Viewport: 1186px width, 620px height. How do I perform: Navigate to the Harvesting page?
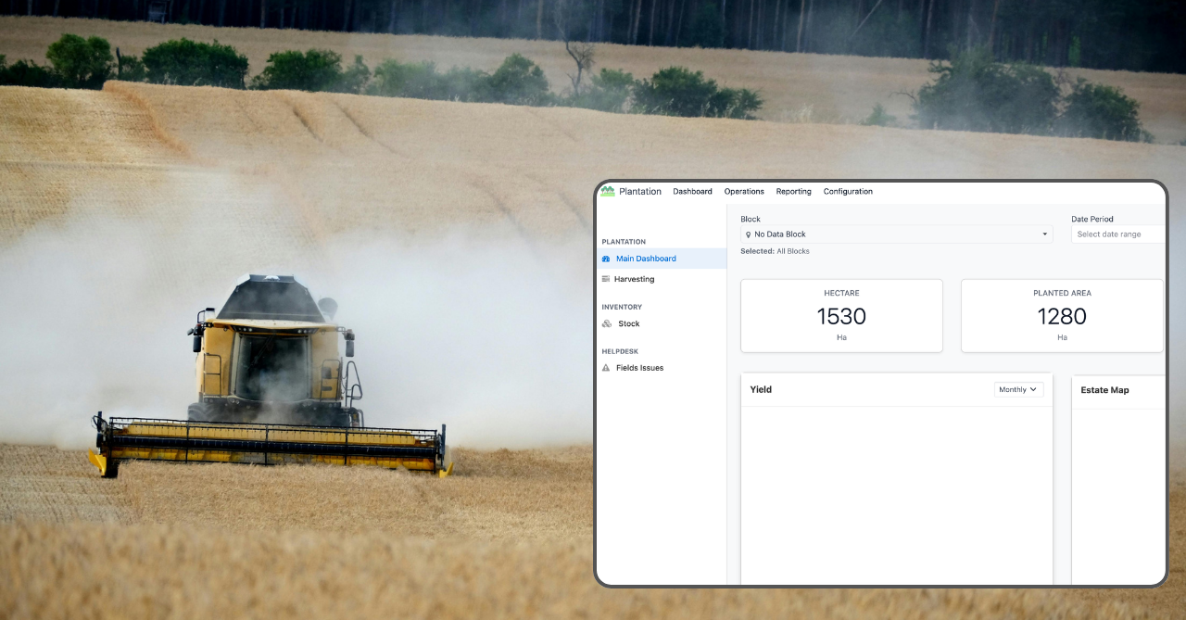click(x=634, y=279)
